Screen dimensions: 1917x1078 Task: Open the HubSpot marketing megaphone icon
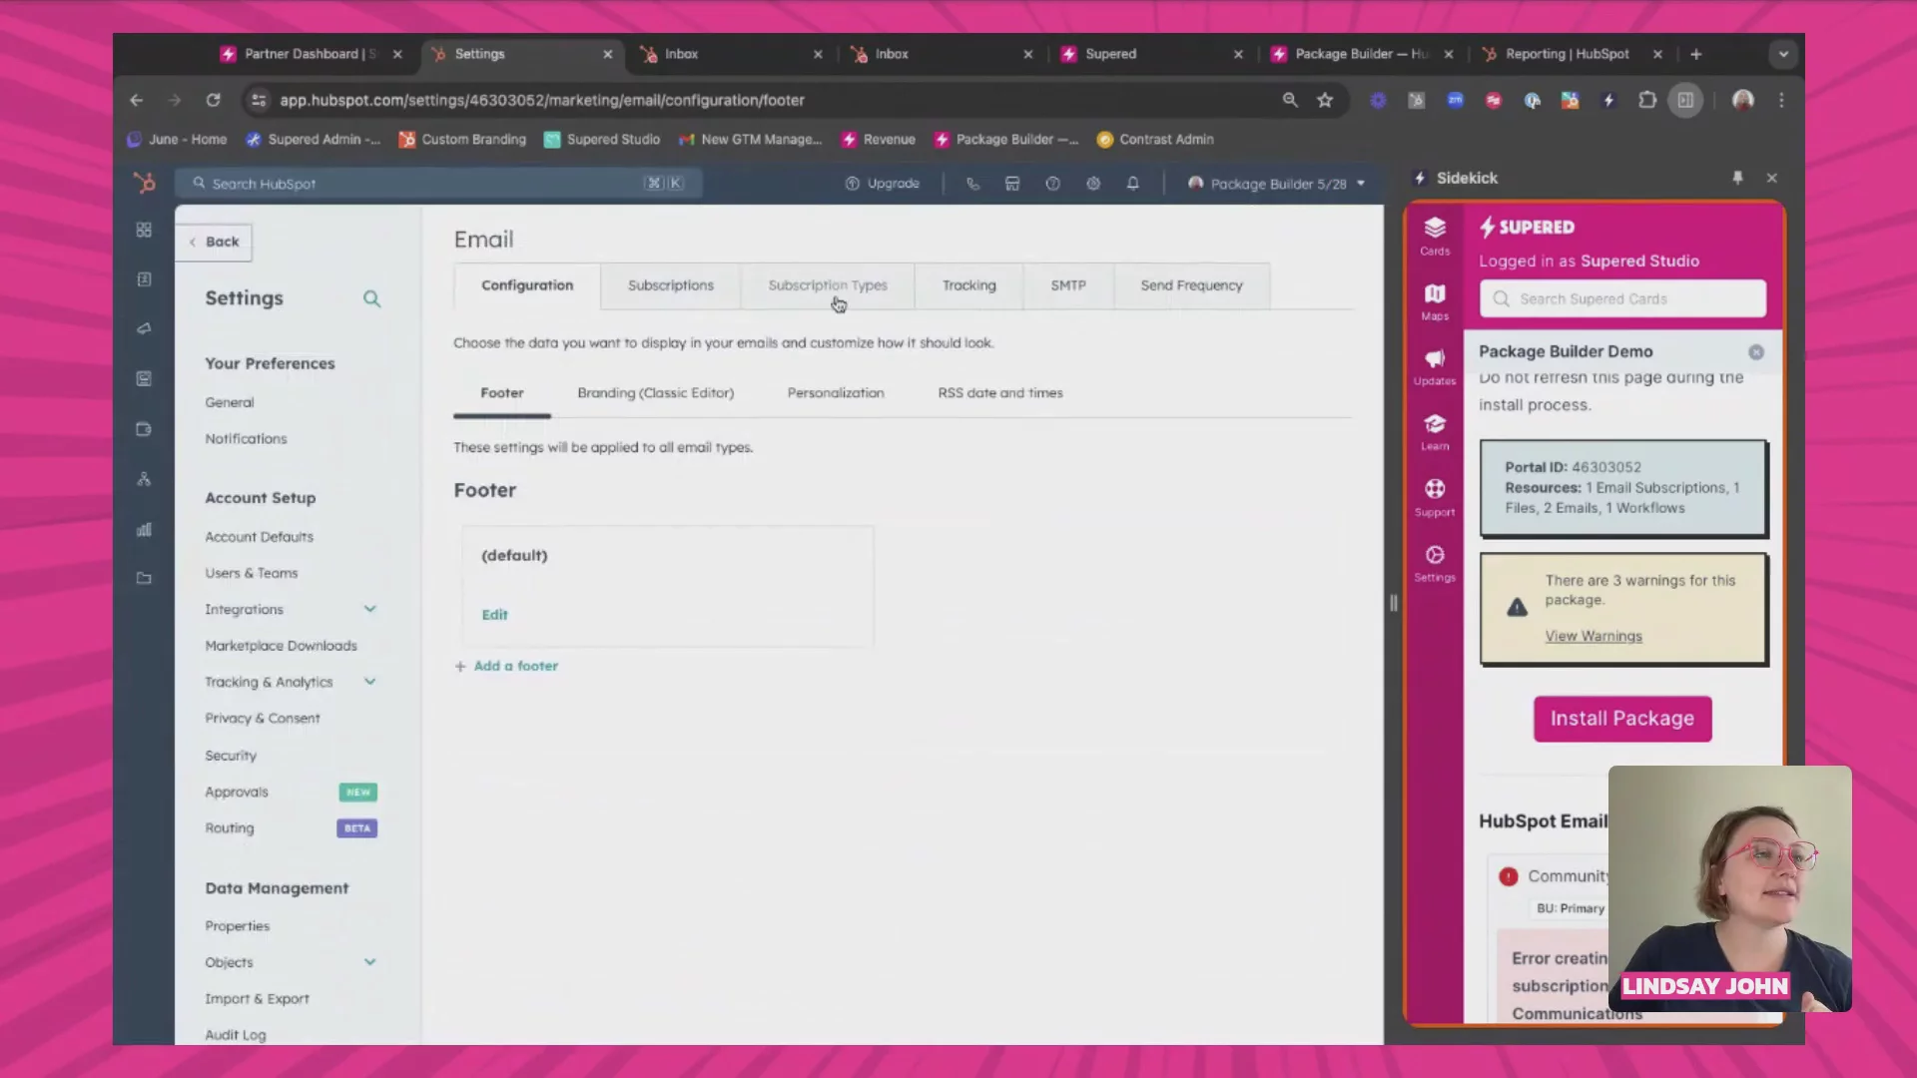tap(144, 328)
